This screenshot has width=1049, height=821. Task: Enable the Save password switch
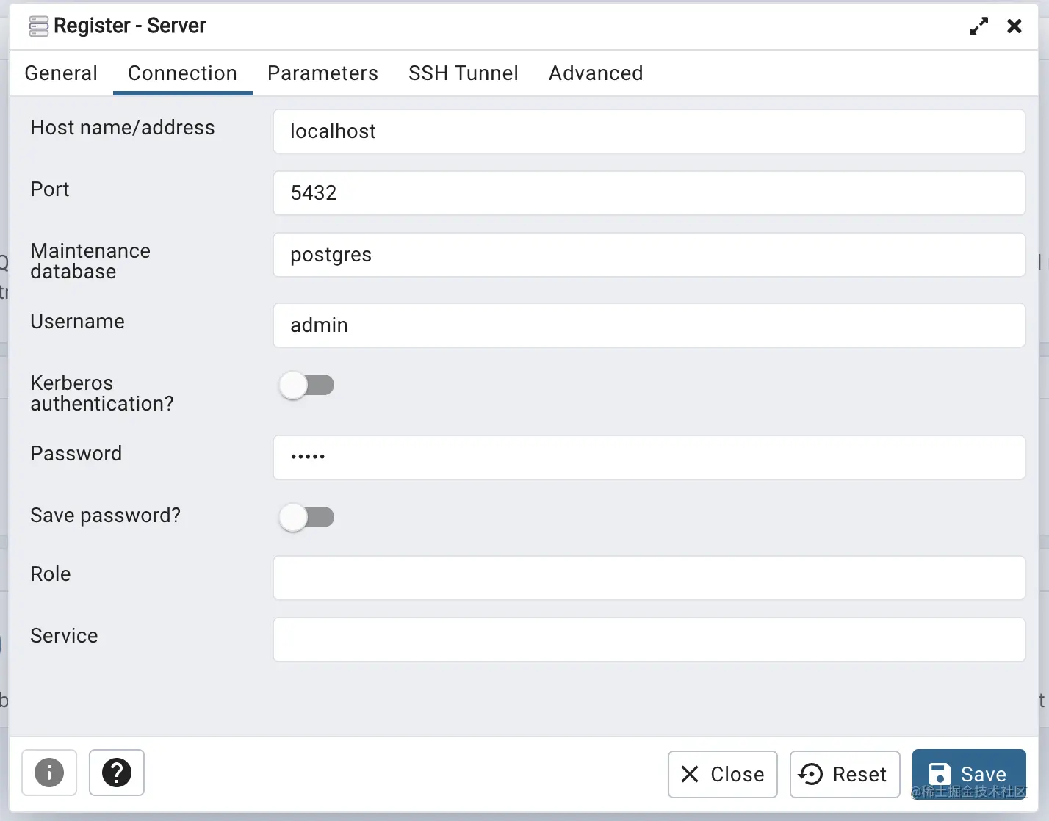[x=307, y=517]
